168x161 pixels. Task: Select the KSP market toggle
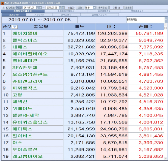point(14,8)
